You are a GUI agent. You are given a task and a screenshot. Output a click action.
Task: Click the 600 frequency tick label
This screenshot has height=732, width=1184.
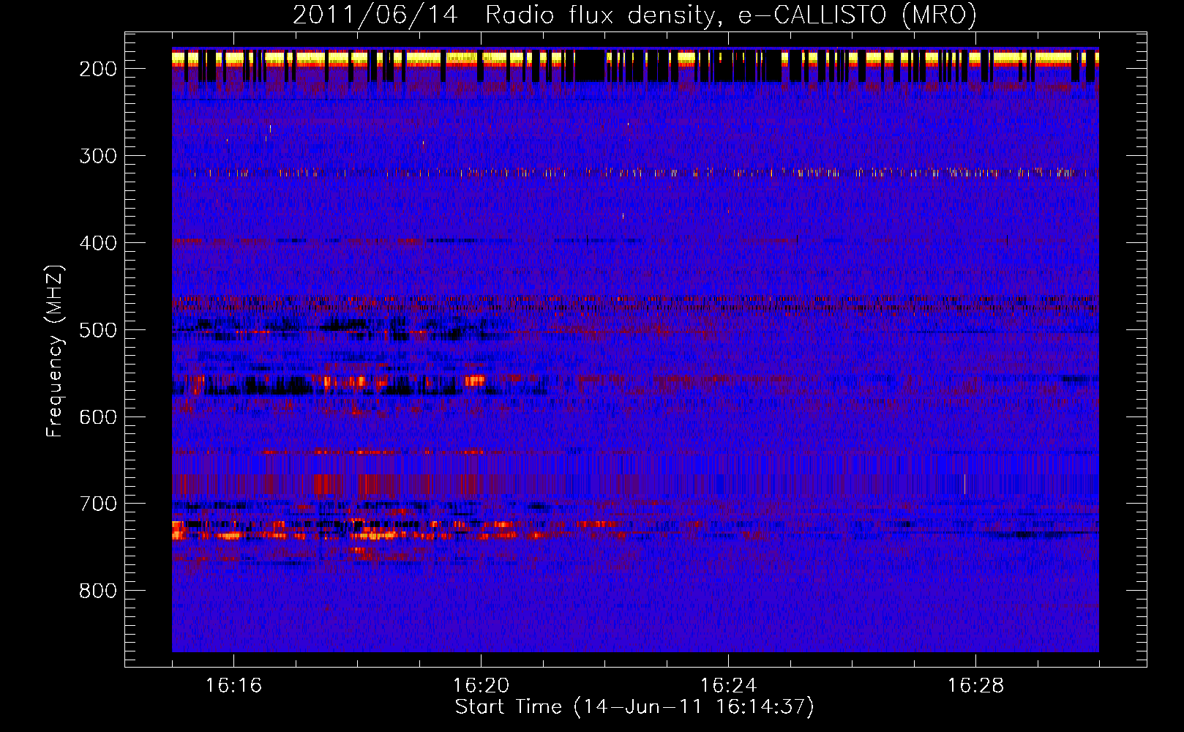coord(98,417)
